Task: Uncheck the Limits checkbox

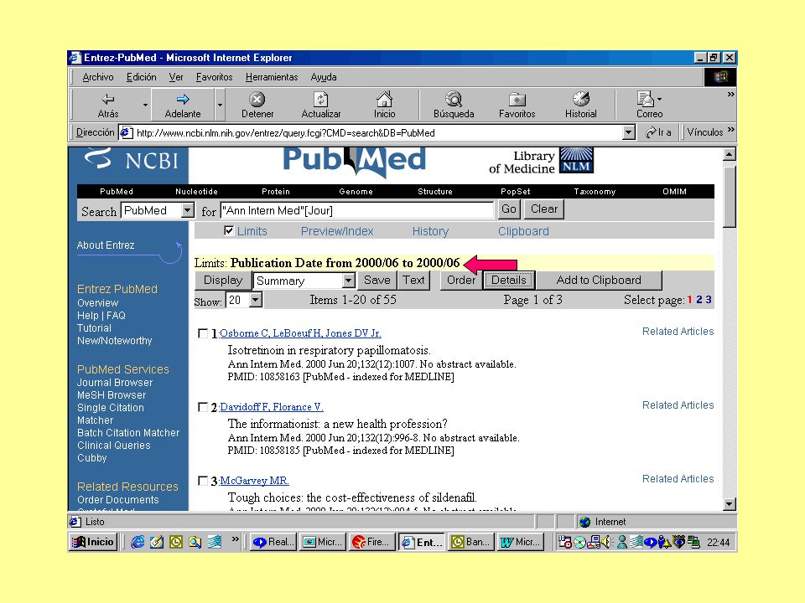Action: (229, 231)
